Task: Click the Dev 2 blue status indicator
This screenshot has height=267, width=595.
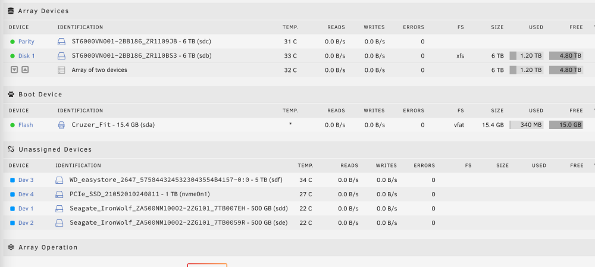Action: (x=12, y=222)
